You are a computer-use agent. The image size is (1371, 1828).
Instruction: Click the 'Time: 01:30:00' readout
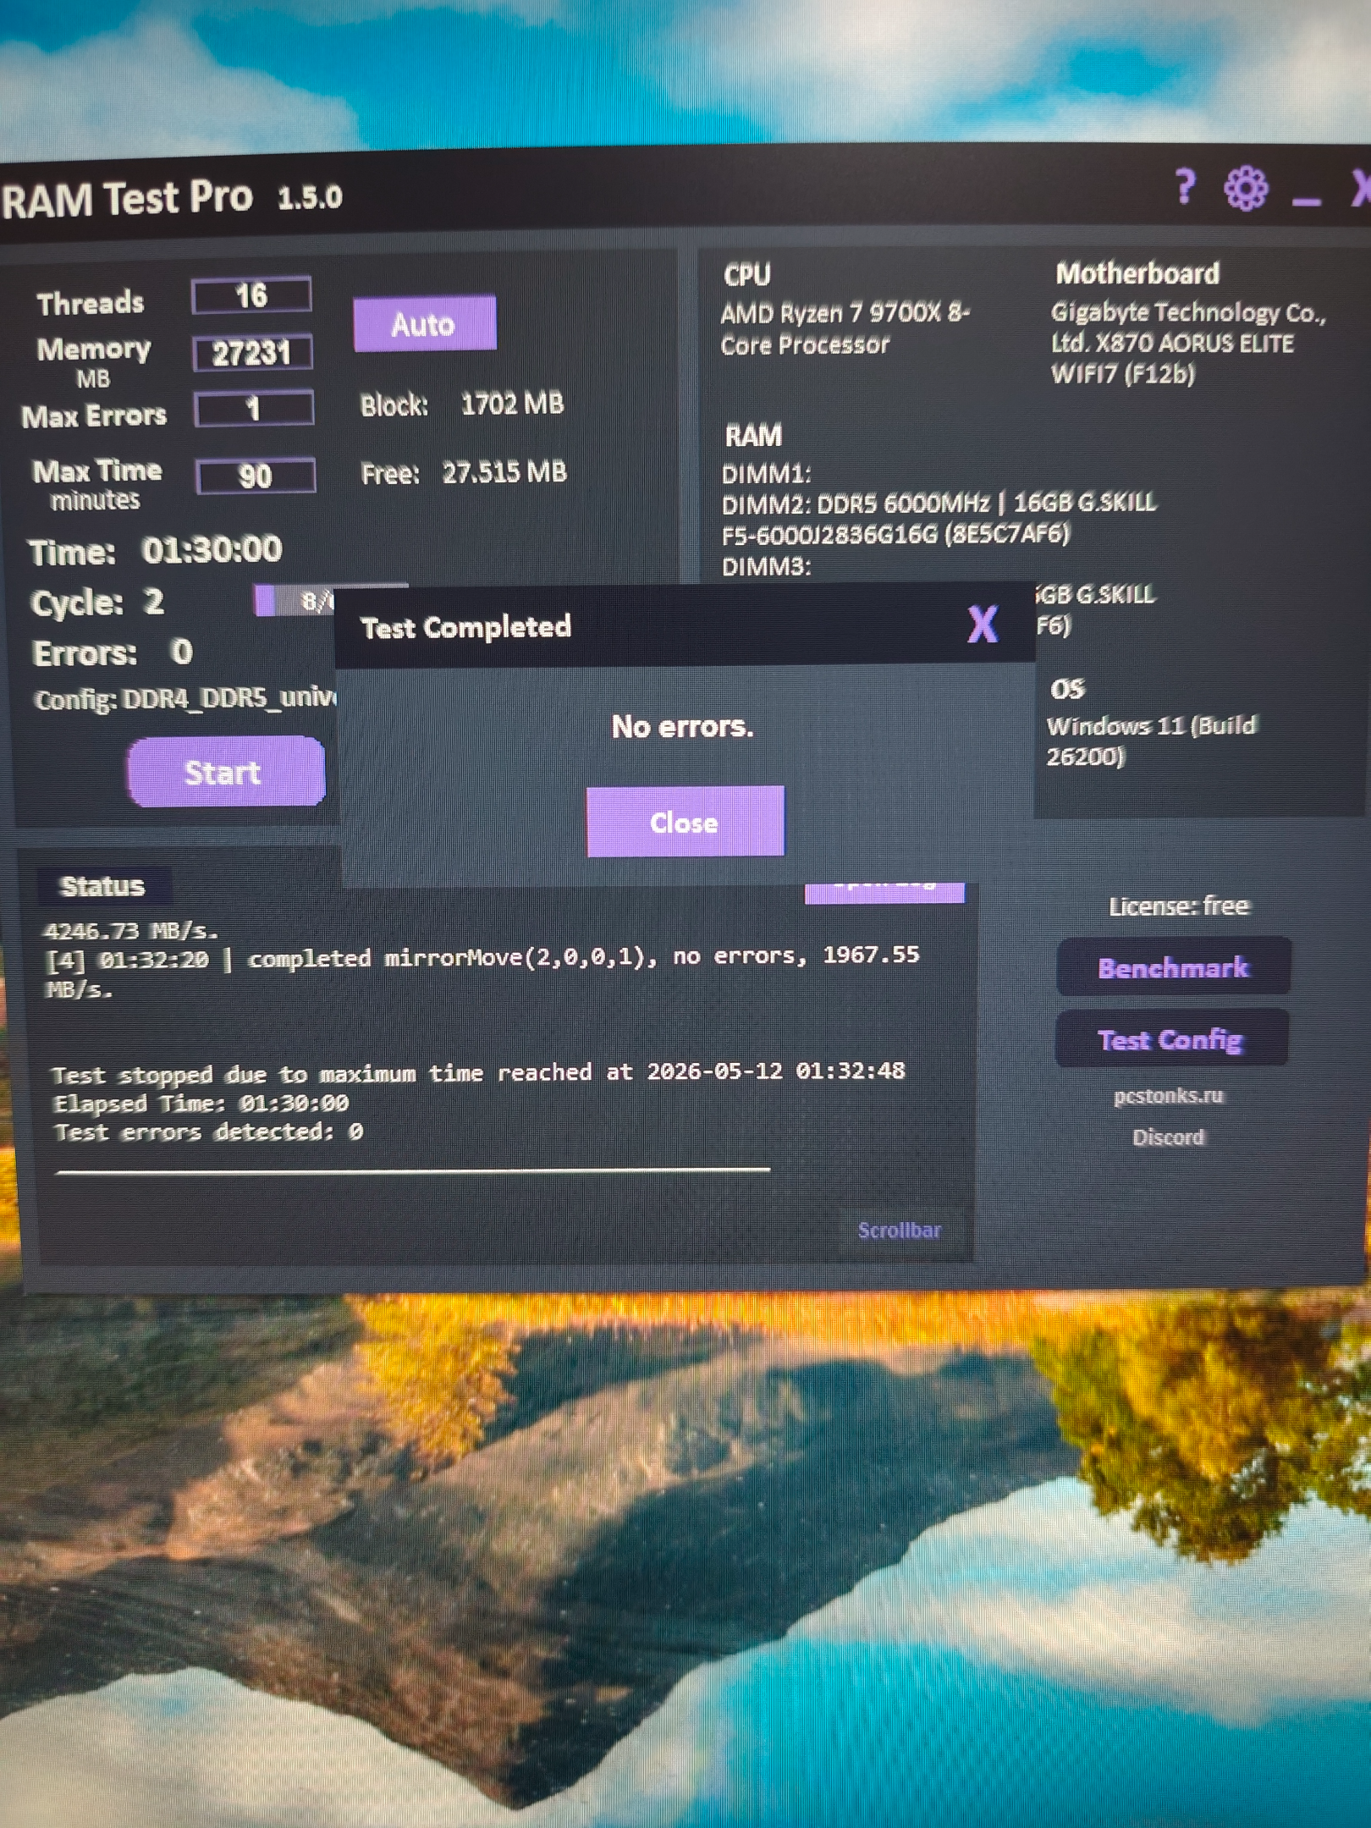(156, 551)
